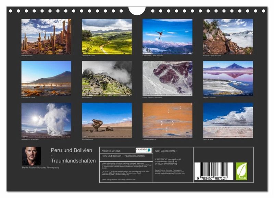This screenshot has width=274, height=198.
Task: Click the barcode number '9 783457 987124'
Action: tap(212, 178)
